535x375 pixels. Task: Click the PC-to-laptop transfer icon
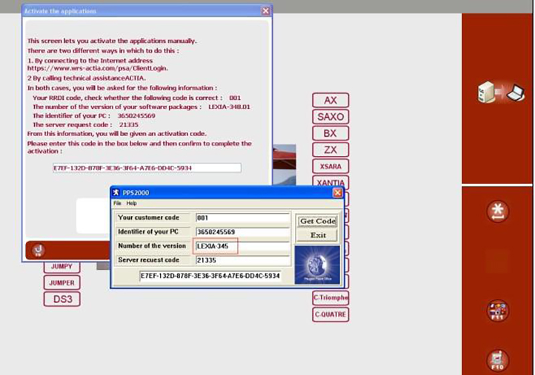pos(501,92)
